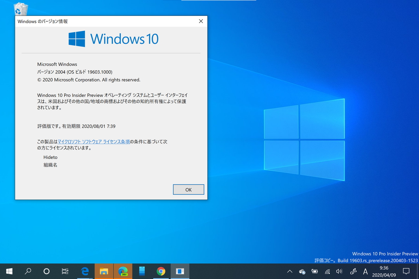
Task: Switch IME input mode with the A indicator
Action: tap(365, 271)
